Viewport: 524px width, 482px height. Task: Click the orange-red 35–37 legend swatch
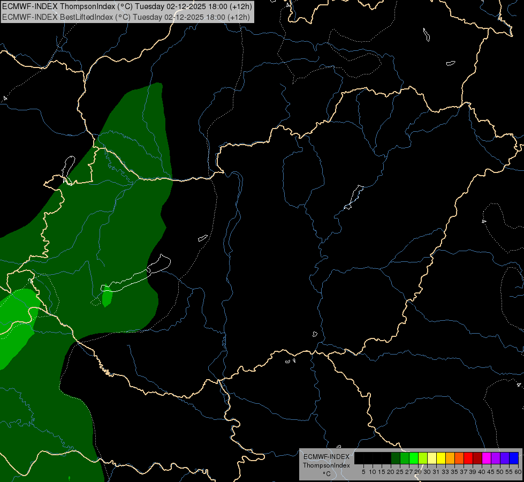pos(459,458)
